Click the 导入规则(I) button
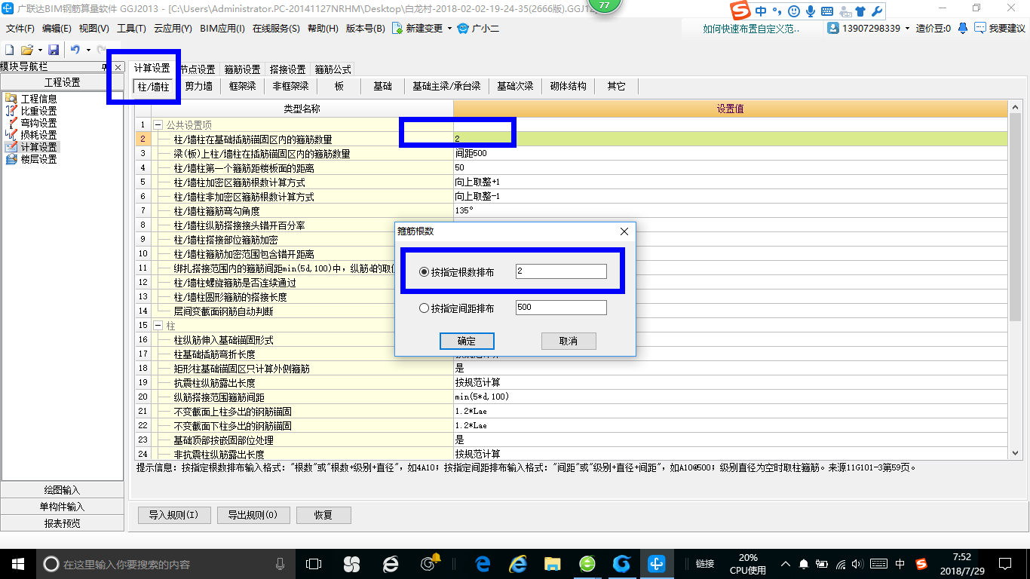 (173, 515)
